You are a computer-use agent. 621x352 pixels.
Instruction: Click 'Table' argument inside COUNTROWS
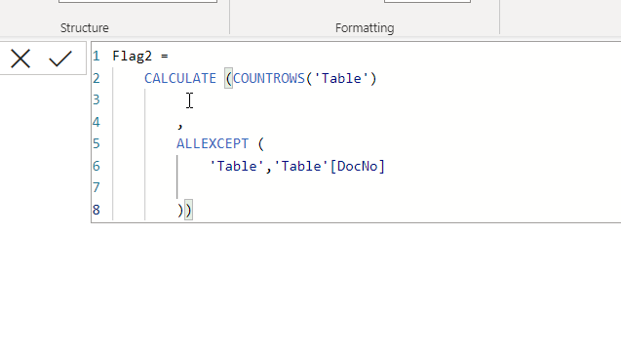click(x=341, y=78)
